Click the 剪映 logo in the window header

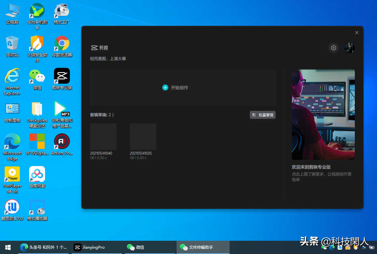pos(99,48)
